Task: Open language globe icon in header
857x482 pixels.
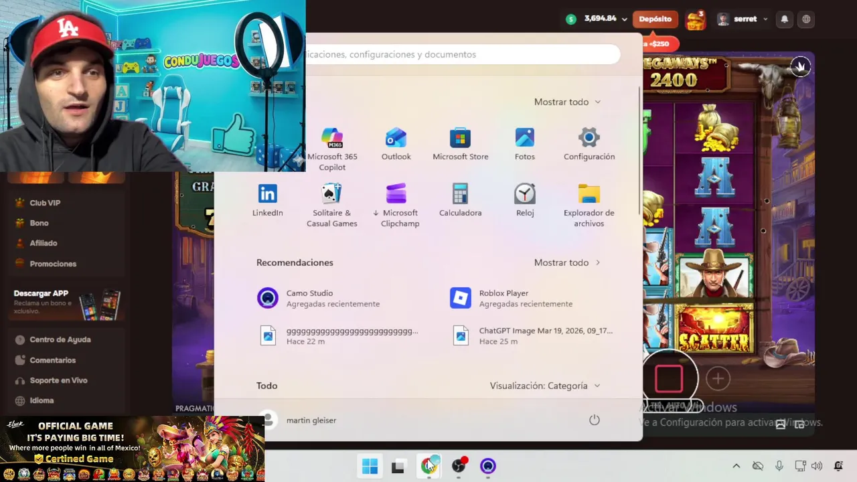Action: 806,19
